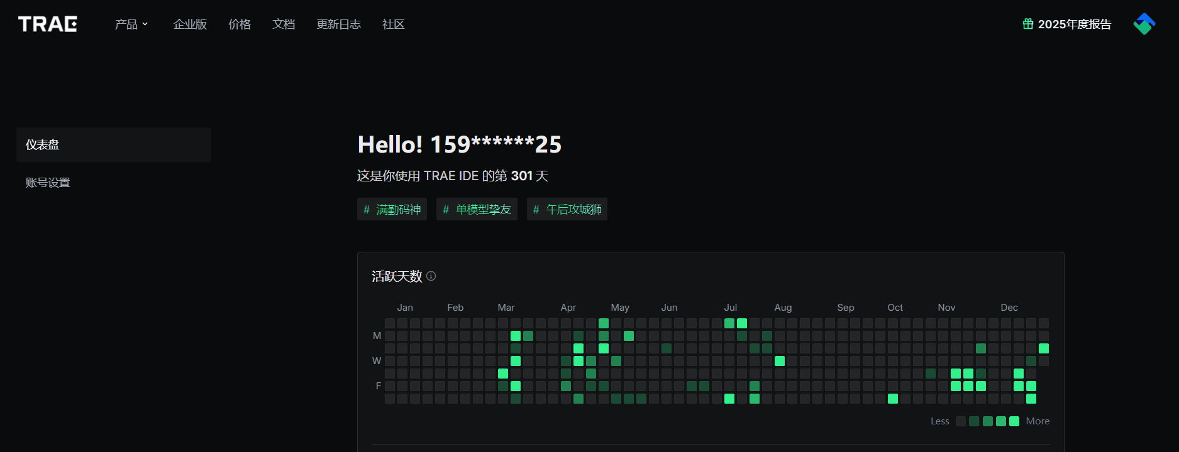The width and height of the screenshot is (1179, 452).
Task: Open the 文档 link
Action: (284, 24)
